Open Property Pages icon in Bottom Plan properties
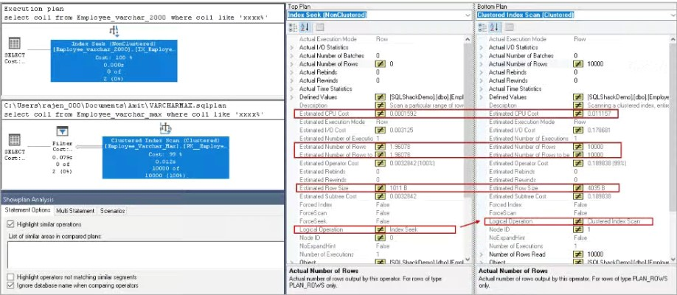Image resolution: width=677 pixels, height=295 pixels. (509, 27)
